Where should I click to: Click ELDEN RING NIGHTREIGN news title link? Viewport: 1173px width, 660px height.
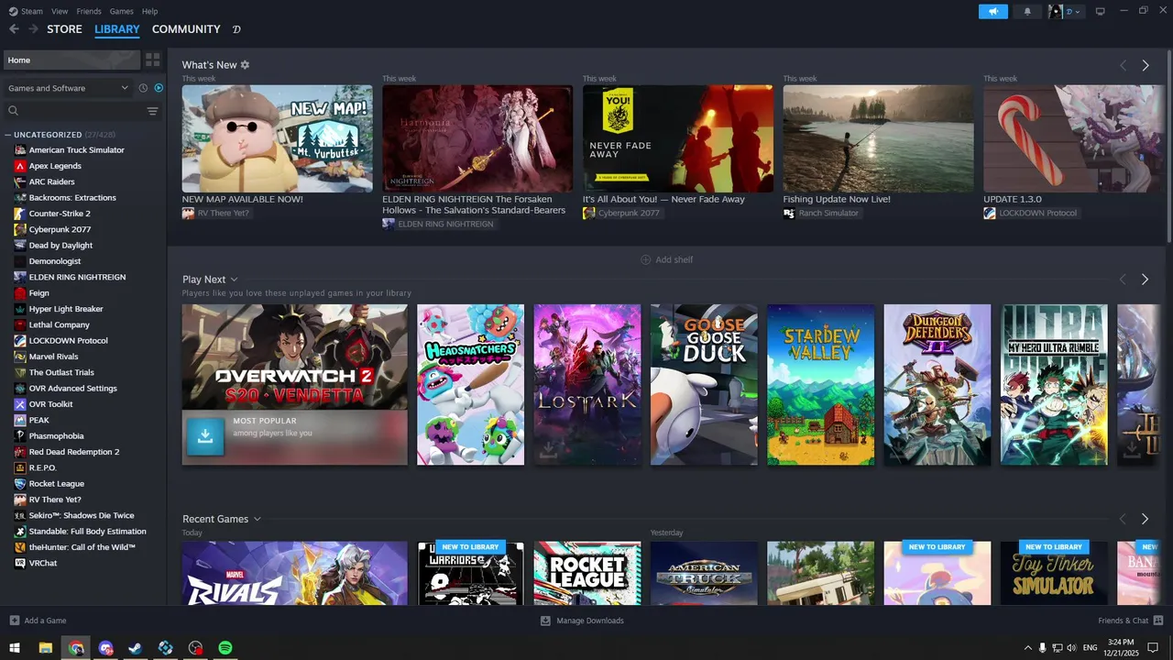[x=474, y=204]
